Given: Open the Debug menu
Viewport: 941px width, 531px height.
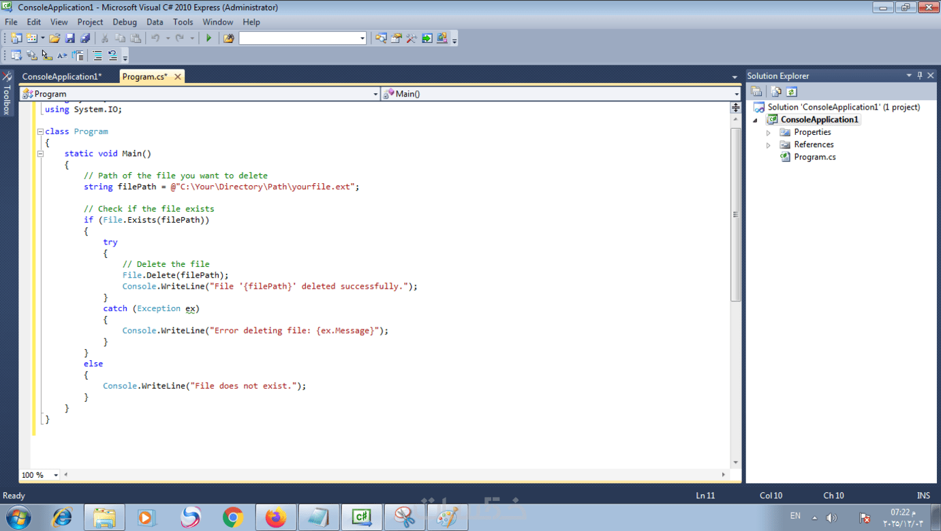Looking at the screenshot, I should 125,22.
